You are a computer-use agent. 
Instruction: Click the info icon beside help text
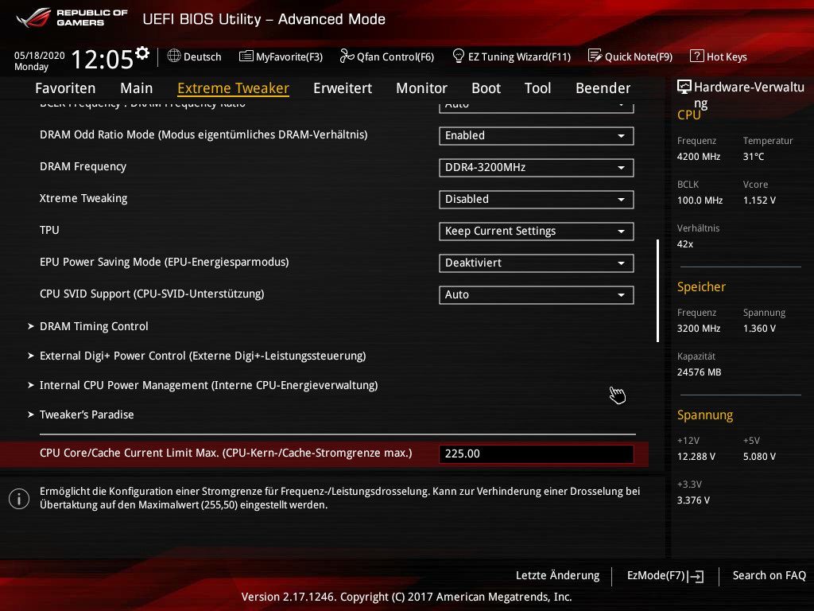[19, 499]
